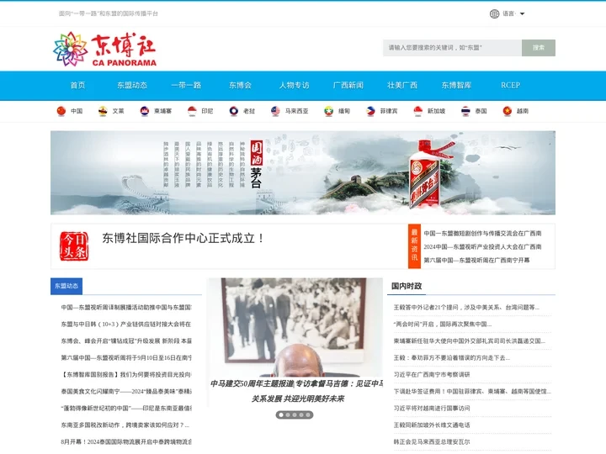Click the Thailand flag icon
The height and width of the screenshot is (454, 606).
(465, 111)
